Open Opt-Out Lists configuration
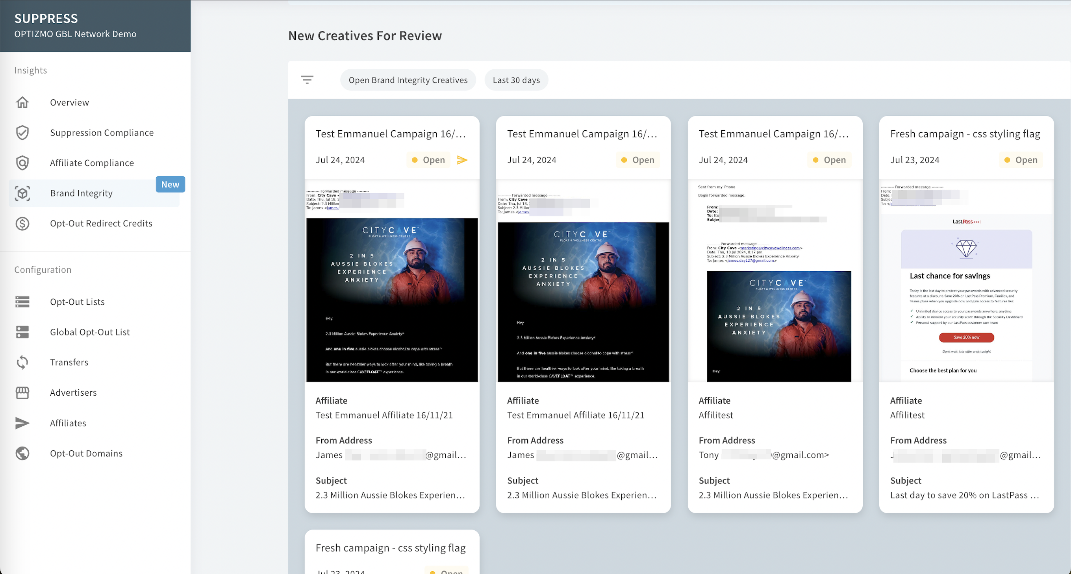 click(x=77, y=302)
